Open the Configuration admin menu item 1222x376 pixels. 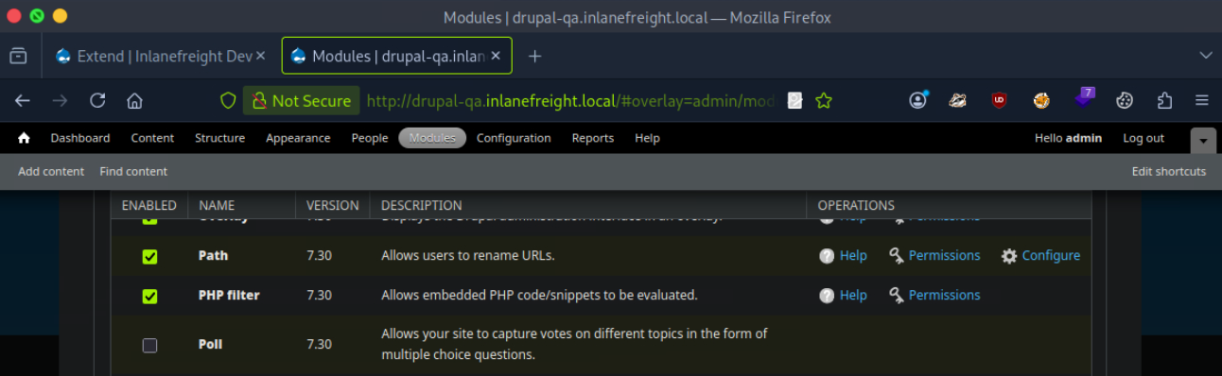coord(514,138)
